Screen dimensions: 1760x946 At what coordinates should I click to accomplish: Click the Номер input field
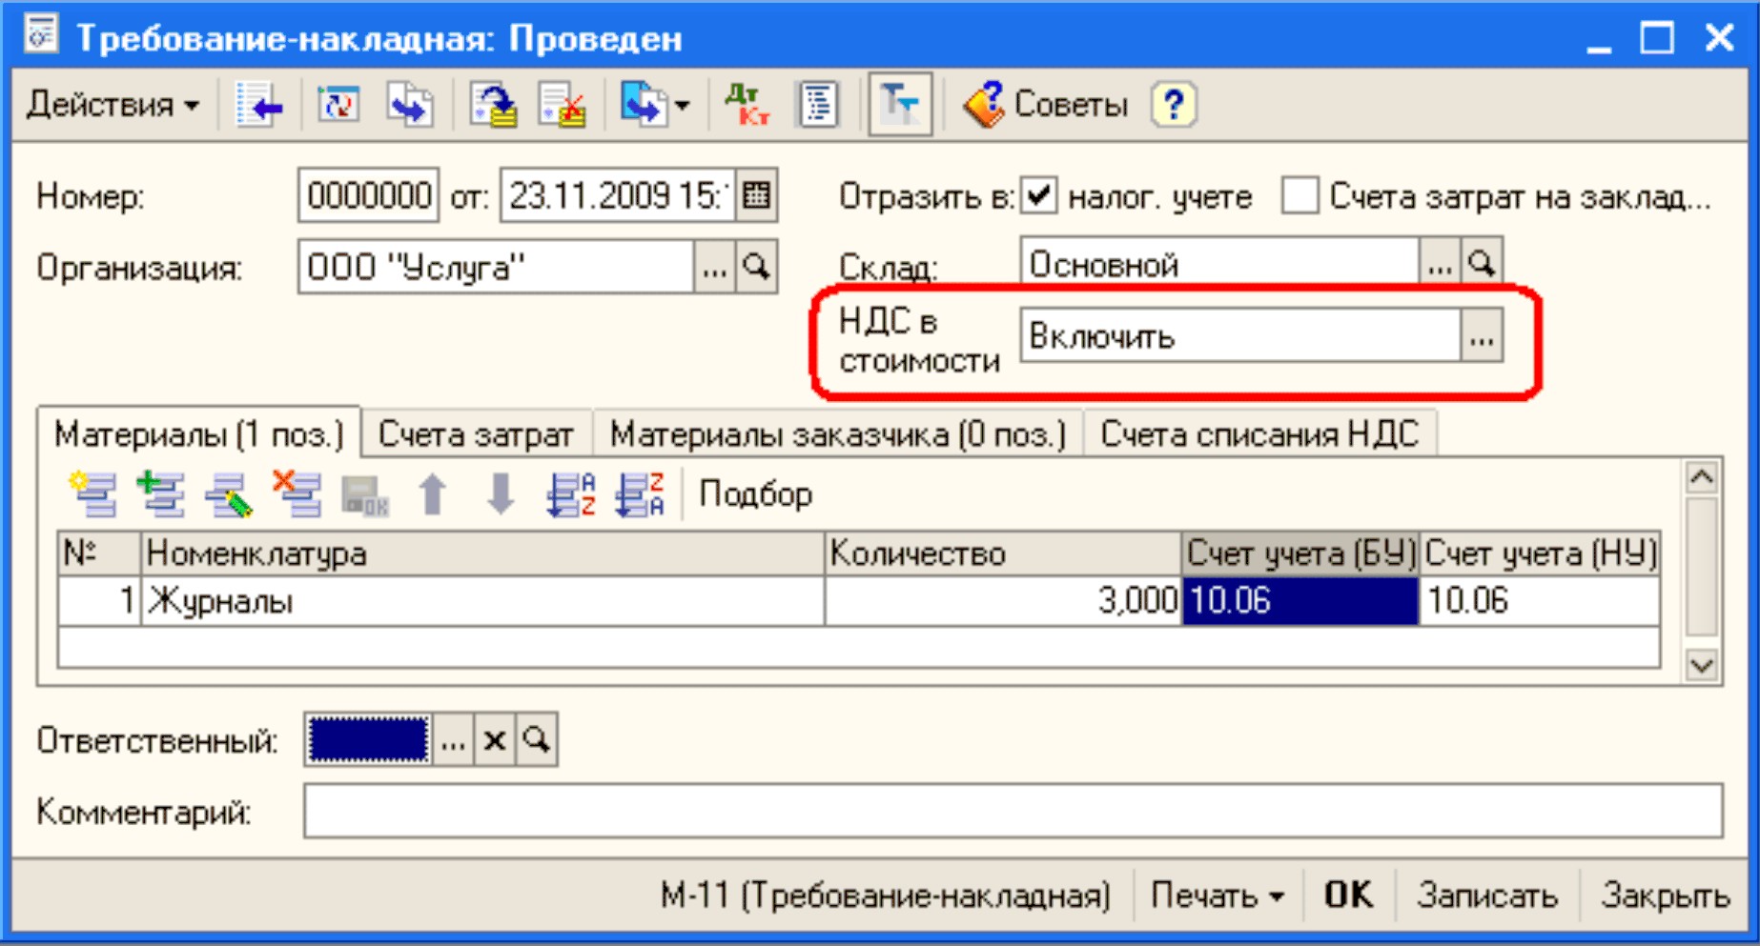[x=368, y=195]
